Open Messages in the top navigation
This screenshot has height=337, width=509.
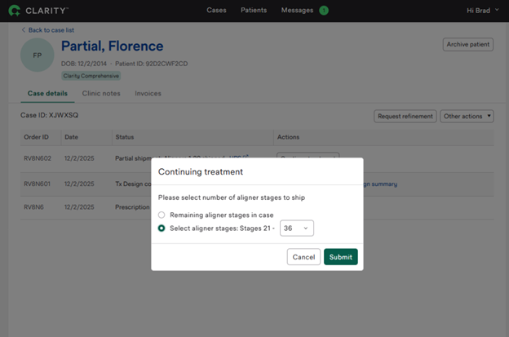297,11
